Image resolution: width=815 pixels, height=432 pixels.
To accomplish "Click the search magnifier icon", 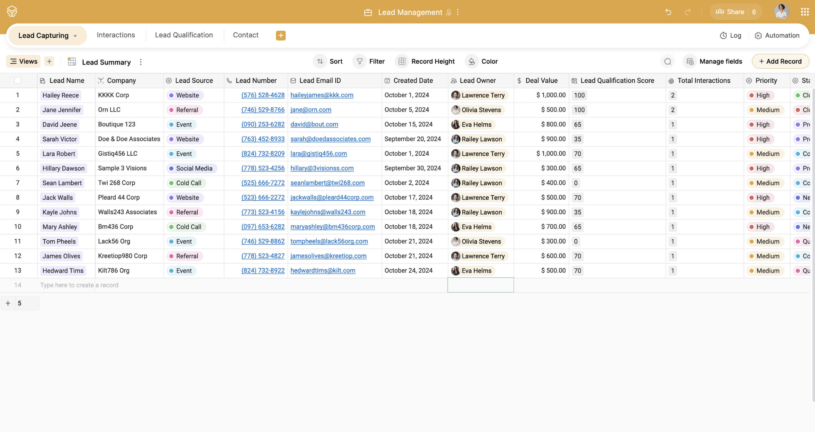I will (x=667, y=62).
